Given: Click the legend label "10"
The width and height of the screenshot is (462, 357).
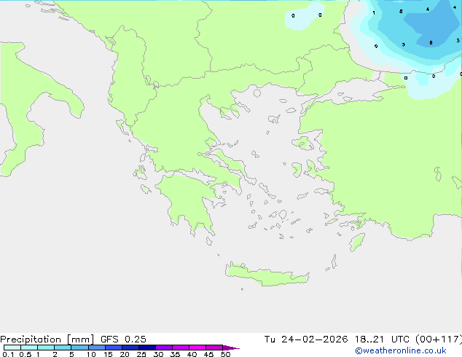Looking at the screenshot, I should click(91, 354).
